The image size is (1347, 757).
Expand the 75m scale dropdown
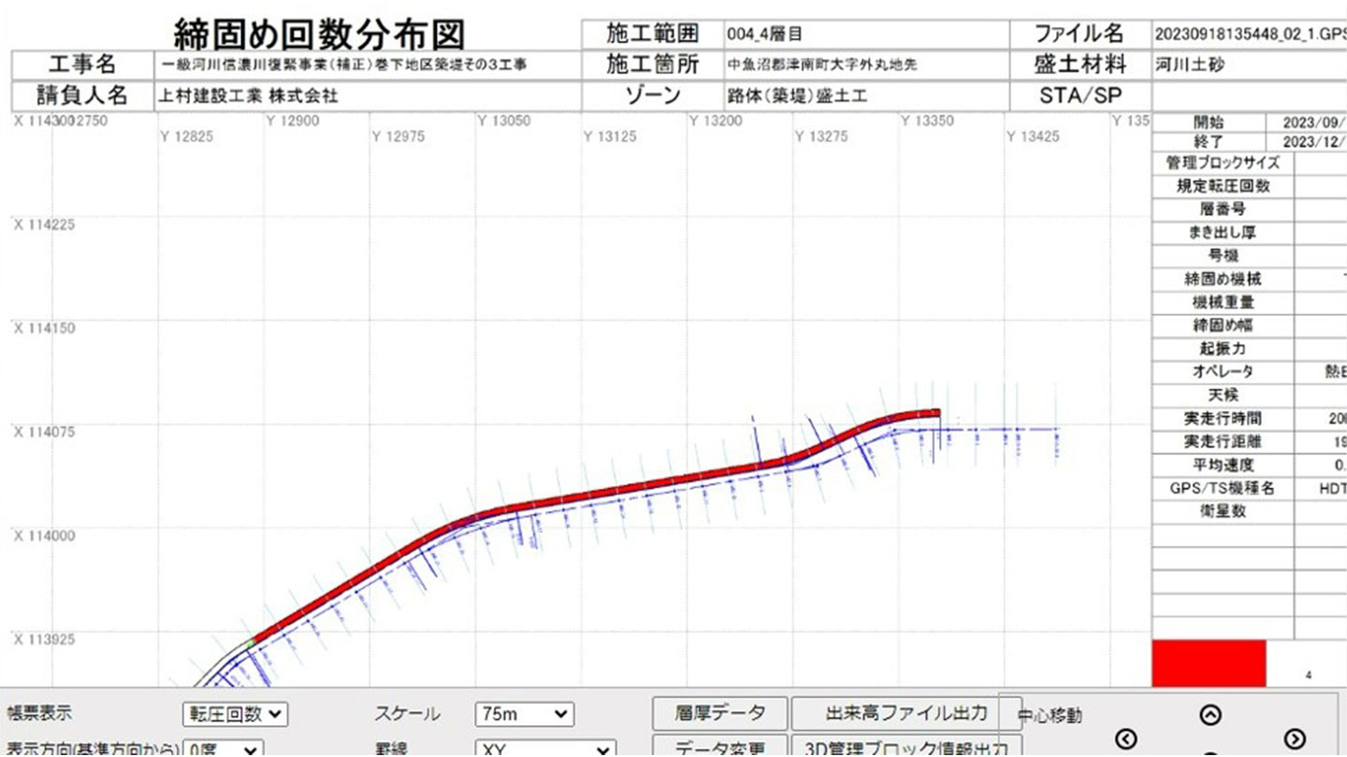tap(524, 714)
